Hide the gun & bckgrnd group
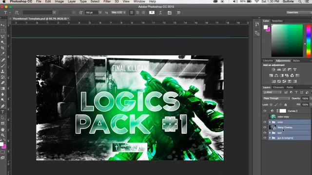This screenshot has height=175, width=312. click(x=265, y=138)
